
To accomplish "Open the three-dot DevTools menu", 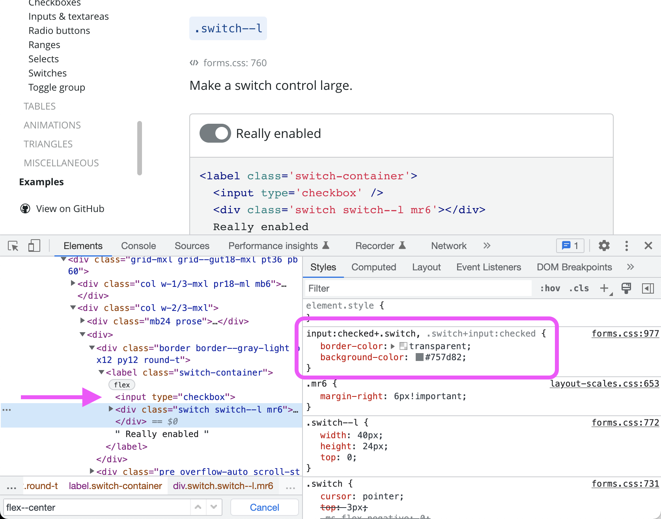I will click(627, 246).
